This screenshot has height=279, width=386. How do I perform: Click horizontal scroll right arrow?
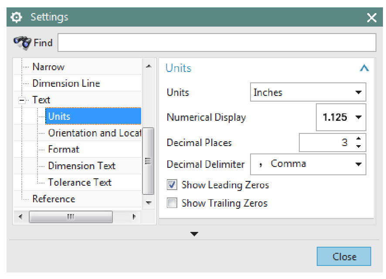tap(134, 217)
